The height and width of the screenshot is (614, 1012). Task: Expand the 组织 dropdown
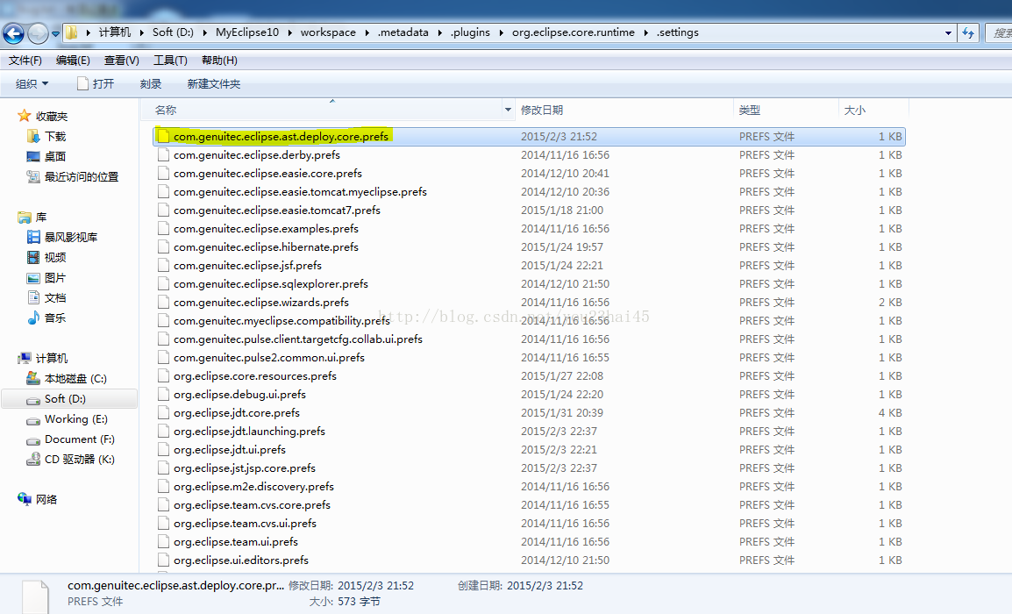tap(32, 84)
